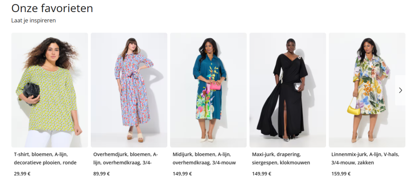Screen dimensions: 413x184
Task: Click the 'Onze favorieten' heading
Action: (52, 8)
